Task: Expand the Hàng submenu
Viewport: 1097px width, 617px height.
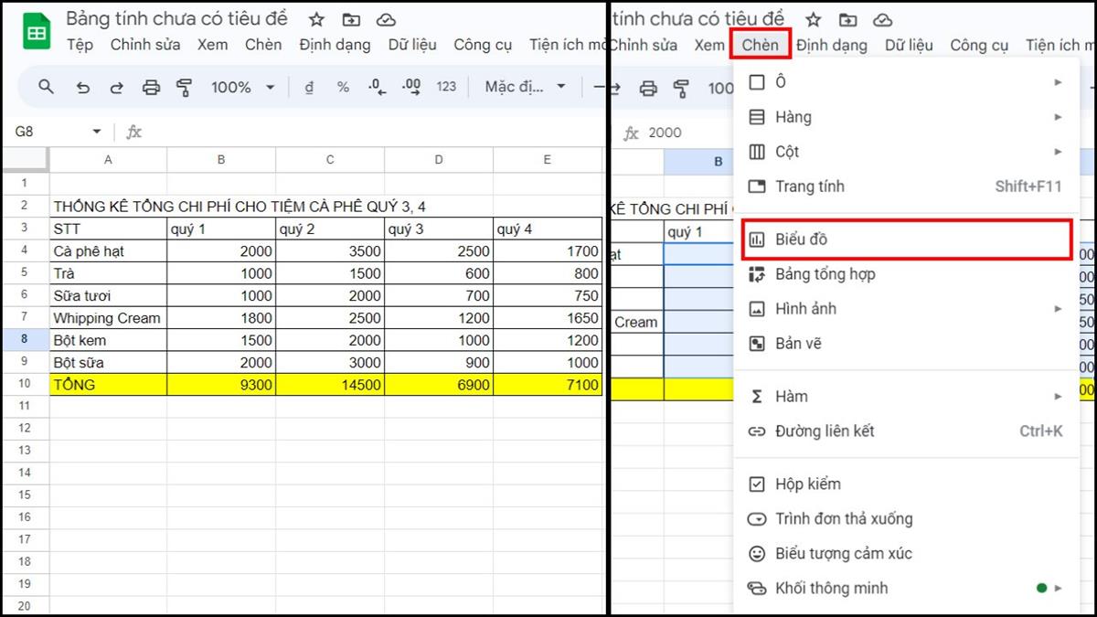Action: pyautogui.click(x=804, y=116)
